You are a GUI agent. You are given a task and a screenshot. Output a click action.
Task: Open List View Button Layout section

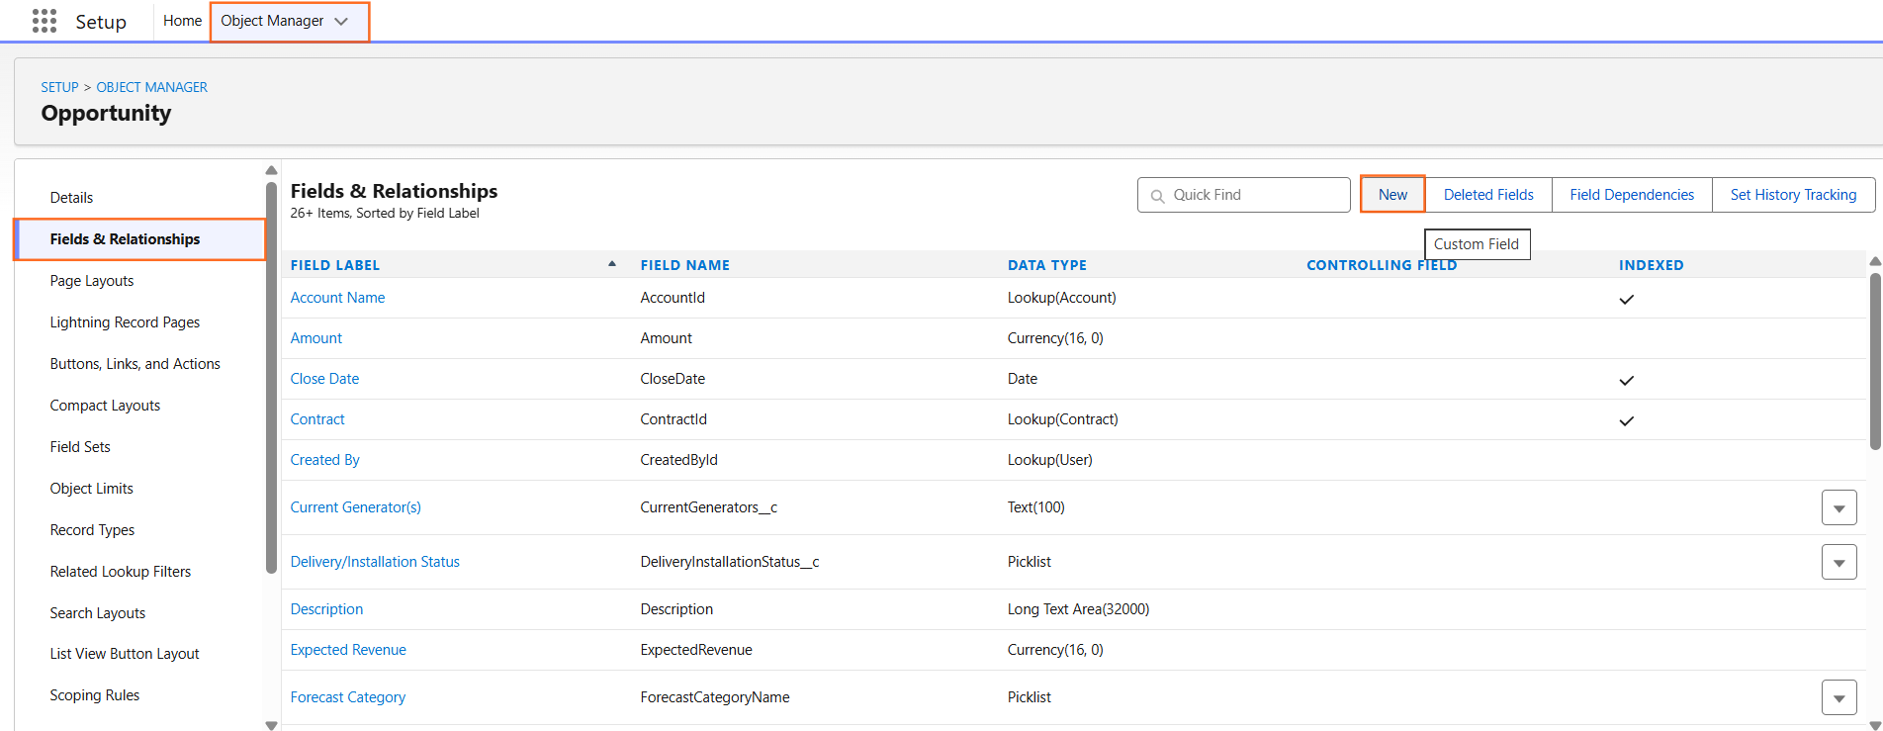coord(125,654)
